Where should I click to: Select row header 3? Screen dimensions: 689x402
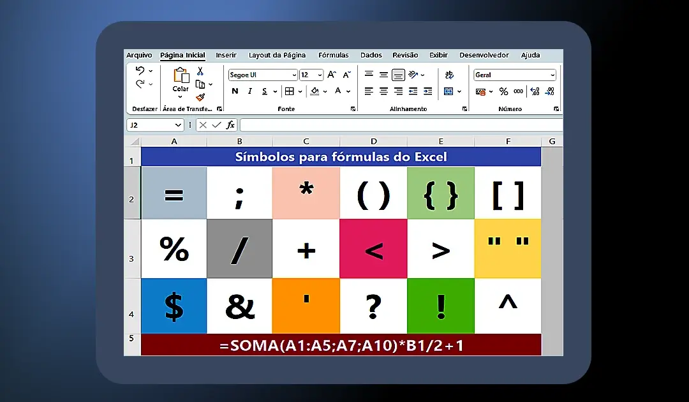tap(132, 249)
